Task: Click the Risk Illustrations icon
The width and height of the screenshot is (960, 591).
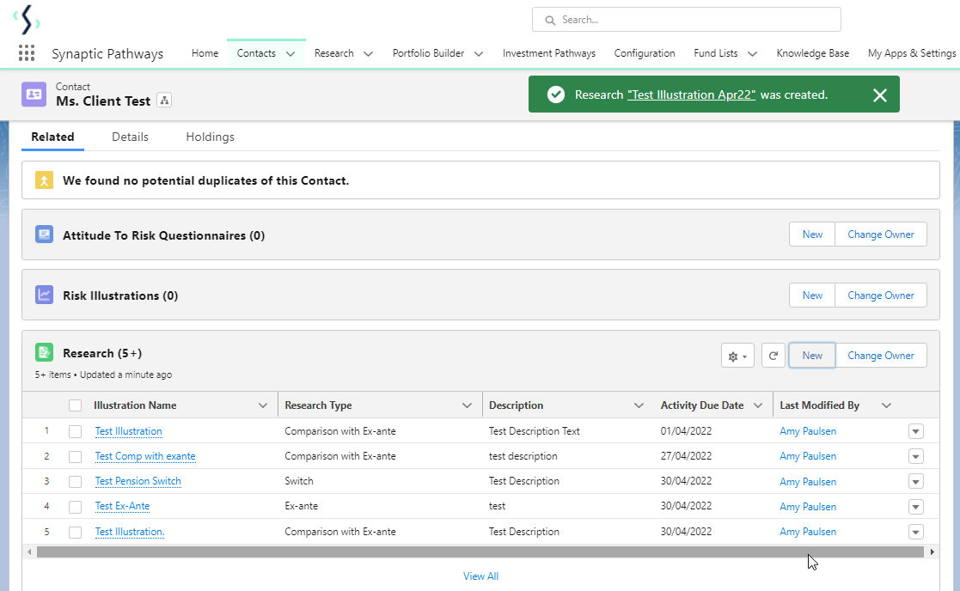Action: pos(44,295)
